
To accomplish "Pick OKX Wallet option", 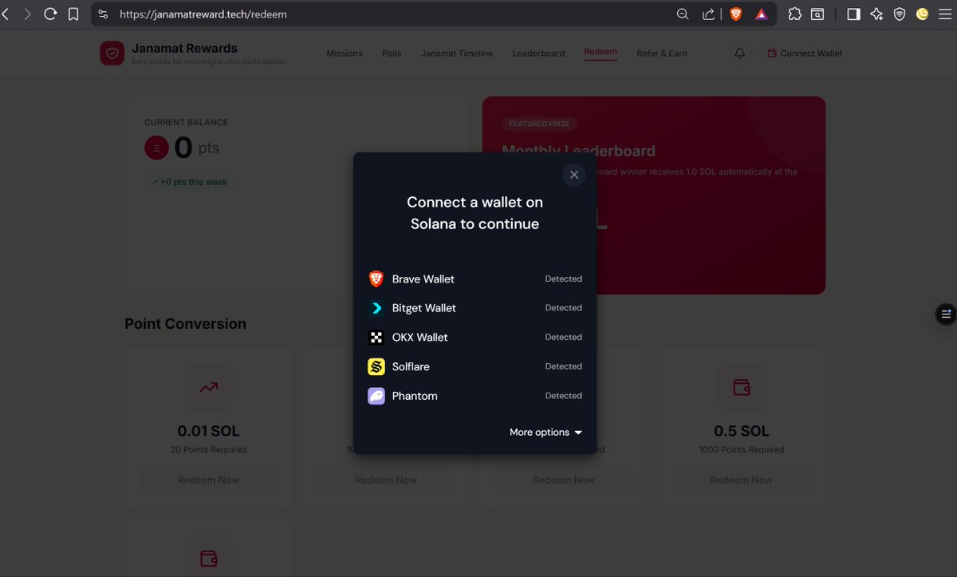I will [475, 338].
